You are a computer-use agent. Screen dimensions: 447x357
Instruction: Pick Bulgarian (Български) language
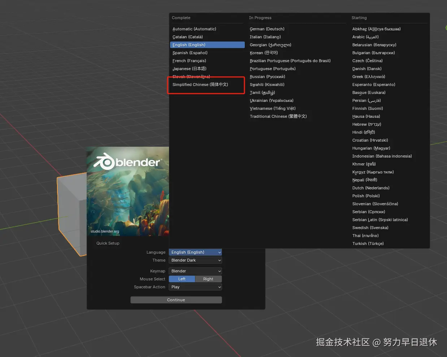[389, 53]
